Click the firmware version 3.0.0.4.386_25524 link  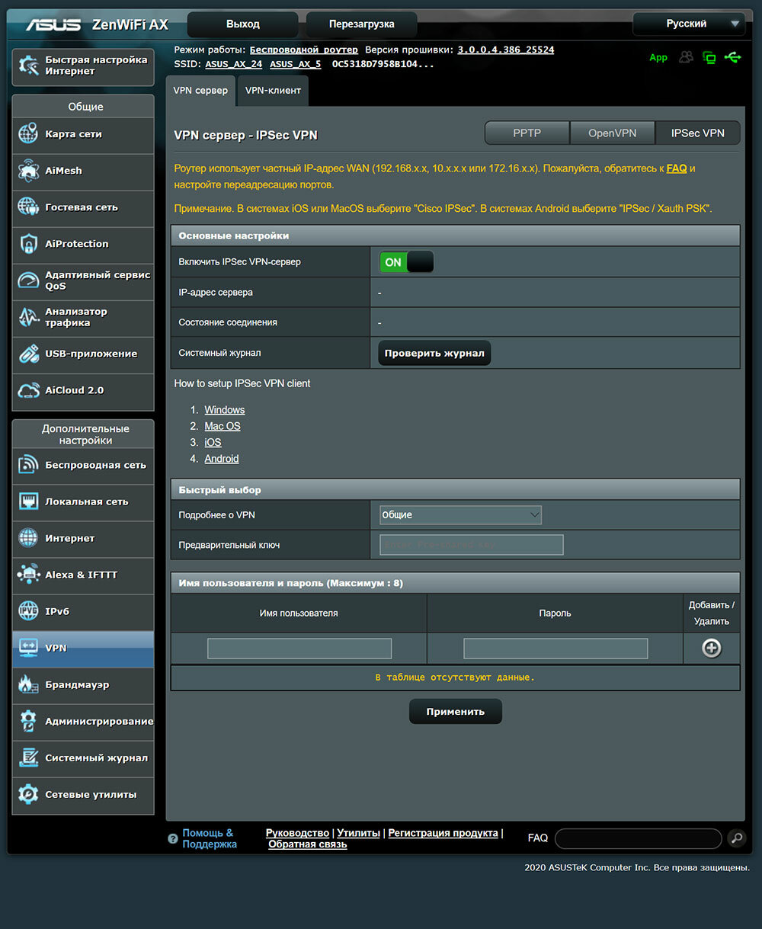click(x=506, y=50)
